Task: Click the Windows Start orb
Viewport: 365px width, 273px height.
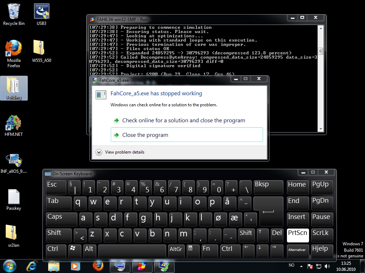Action: [9, 266]
